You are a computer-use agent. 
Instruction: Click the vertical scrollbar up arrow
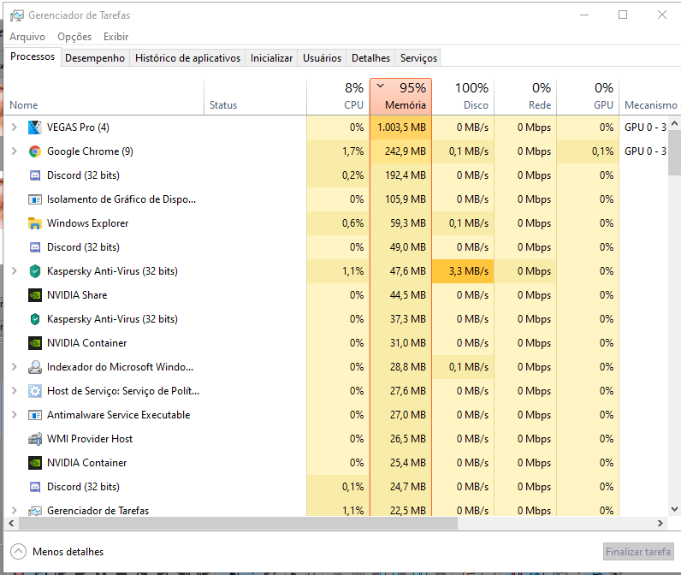tap(674, 123)
